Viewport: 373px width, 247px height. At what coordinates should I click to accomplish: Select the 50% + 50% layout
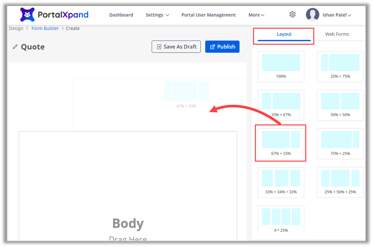pyautogui.click(x=340, y=105)
